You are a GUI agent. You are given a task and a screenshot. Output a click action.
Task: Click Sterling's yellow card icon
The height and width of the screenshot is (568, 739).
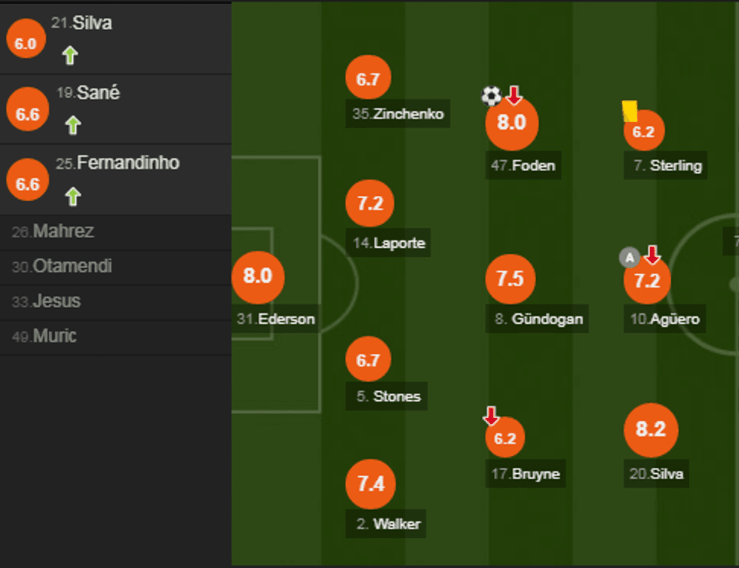pos(630,111)
